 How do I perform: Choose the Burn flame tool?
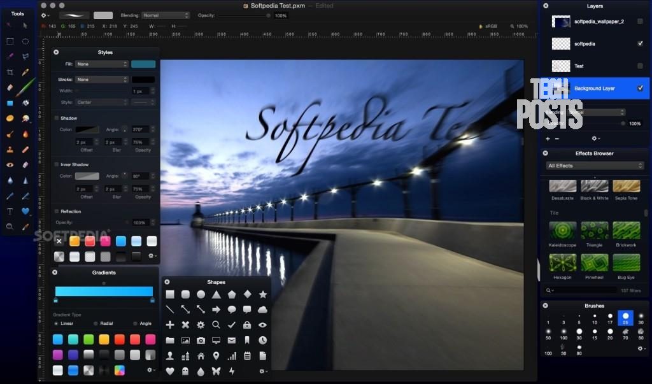click(x=25, y=134)
